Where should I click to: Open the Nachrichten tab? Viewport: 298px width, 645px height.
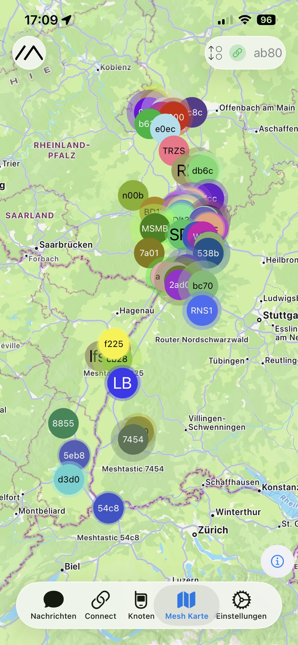[54, 605]
